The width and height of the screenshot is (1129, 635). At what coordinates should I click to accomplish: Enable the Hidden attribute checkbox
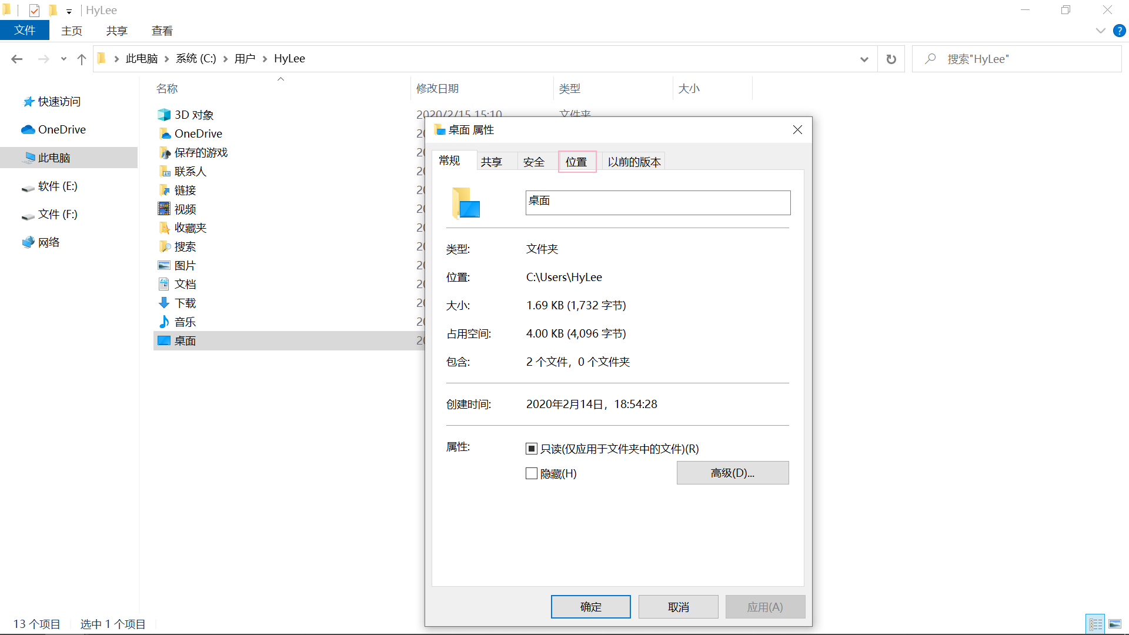tap(532, 473)
